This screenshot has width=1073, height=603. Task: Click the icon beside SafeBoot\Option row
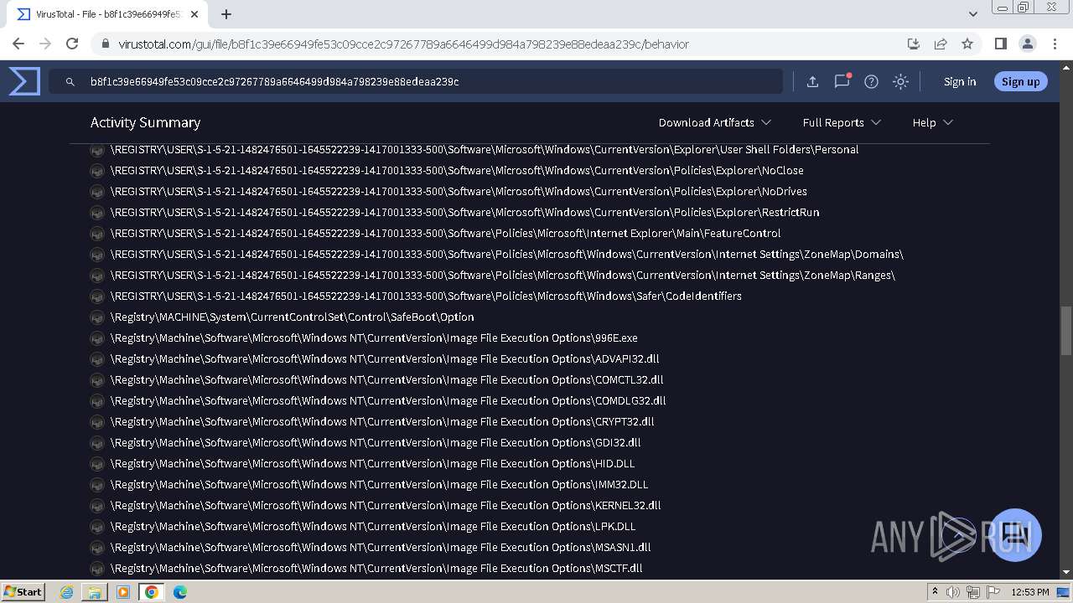point(97,317)
